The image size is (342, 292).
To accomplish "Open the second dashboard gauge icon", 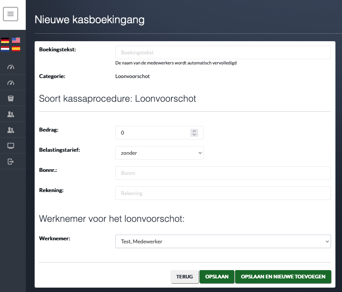I will 11,83.
